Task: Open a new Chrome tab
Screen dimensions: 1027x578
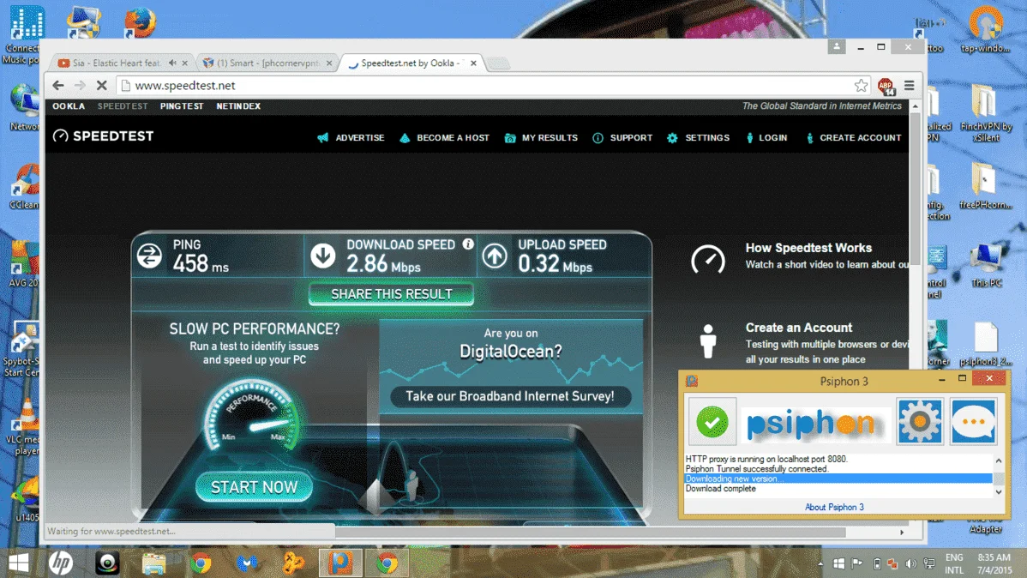Action: [x=498, y=63]
